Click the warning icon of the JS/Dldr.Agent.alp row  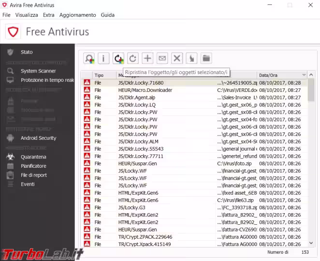(x=87, y=97)
